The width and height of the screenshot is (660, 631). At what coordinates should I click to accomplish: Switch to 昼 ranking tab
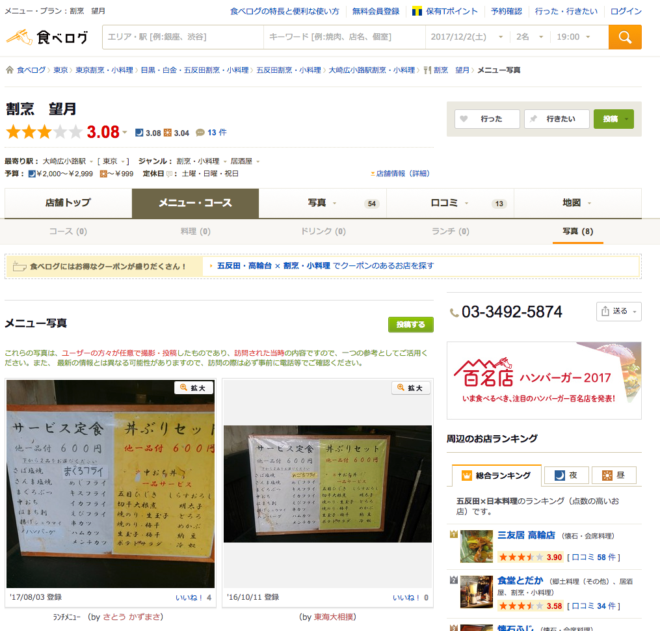(614, 475)
